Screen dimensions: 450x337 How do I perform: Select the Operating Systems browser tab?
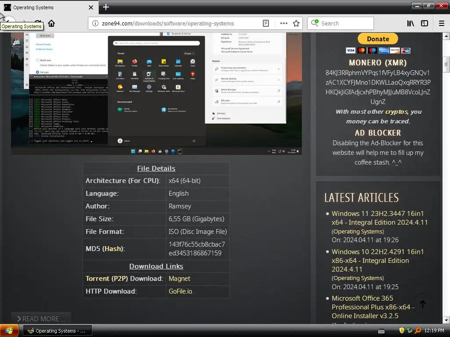pyautogui.click(x=49, y=7)
